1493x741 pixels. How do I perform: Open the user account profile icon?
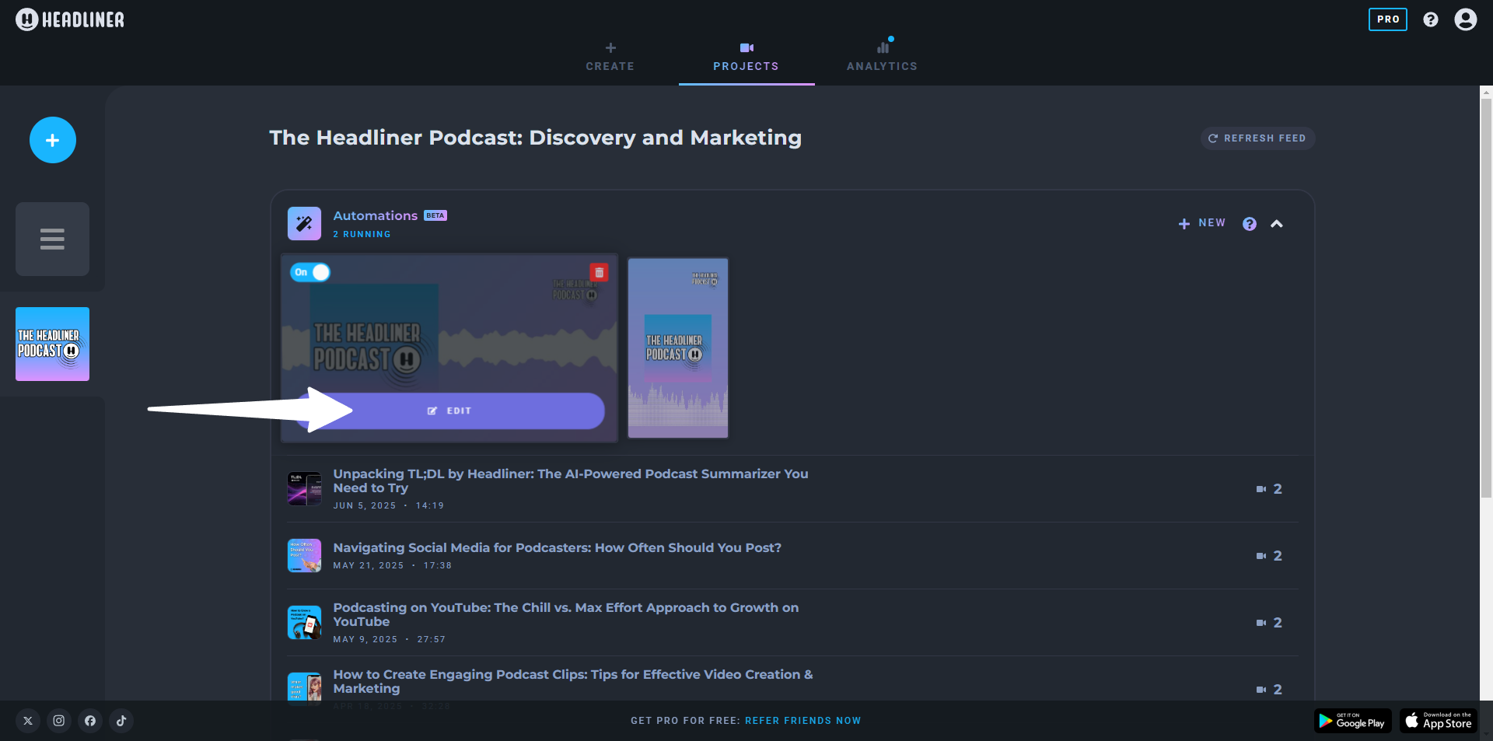(1466, 19)
